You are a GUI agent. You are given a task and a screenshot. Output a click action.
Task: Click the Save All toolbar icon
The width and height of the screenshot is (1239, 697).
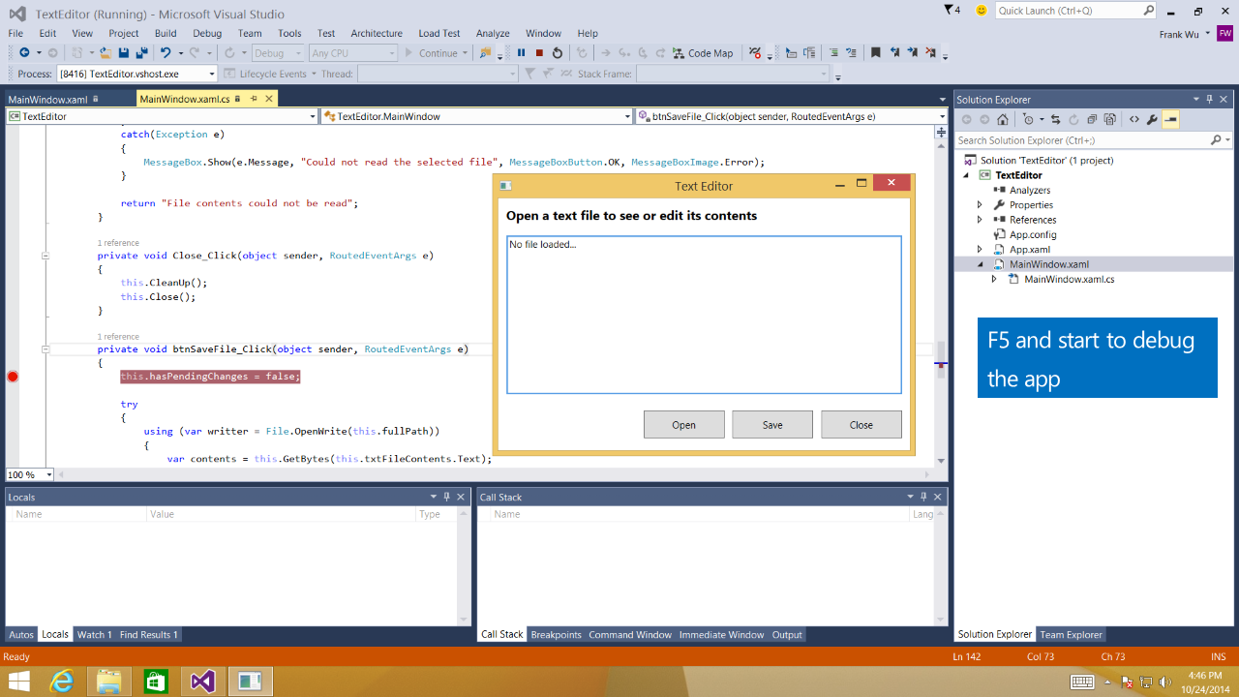tap(141, 53)
